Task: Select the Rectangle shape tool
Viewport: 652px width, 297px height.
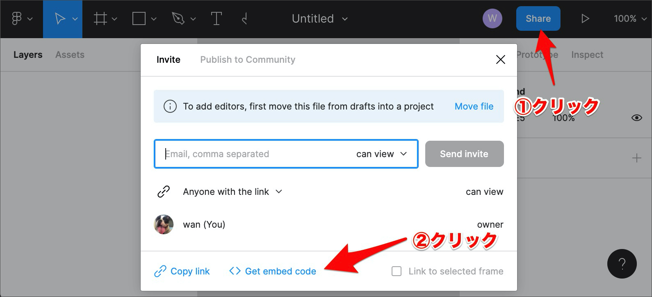Action: [x=139, y=19]
